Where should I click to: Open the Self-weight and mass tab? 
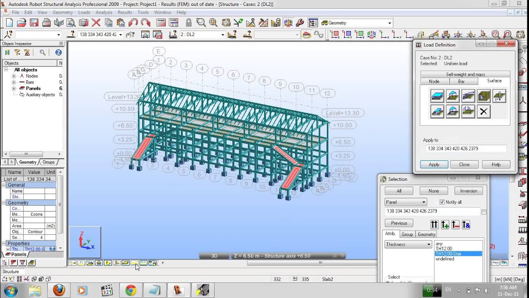(465, 74)
